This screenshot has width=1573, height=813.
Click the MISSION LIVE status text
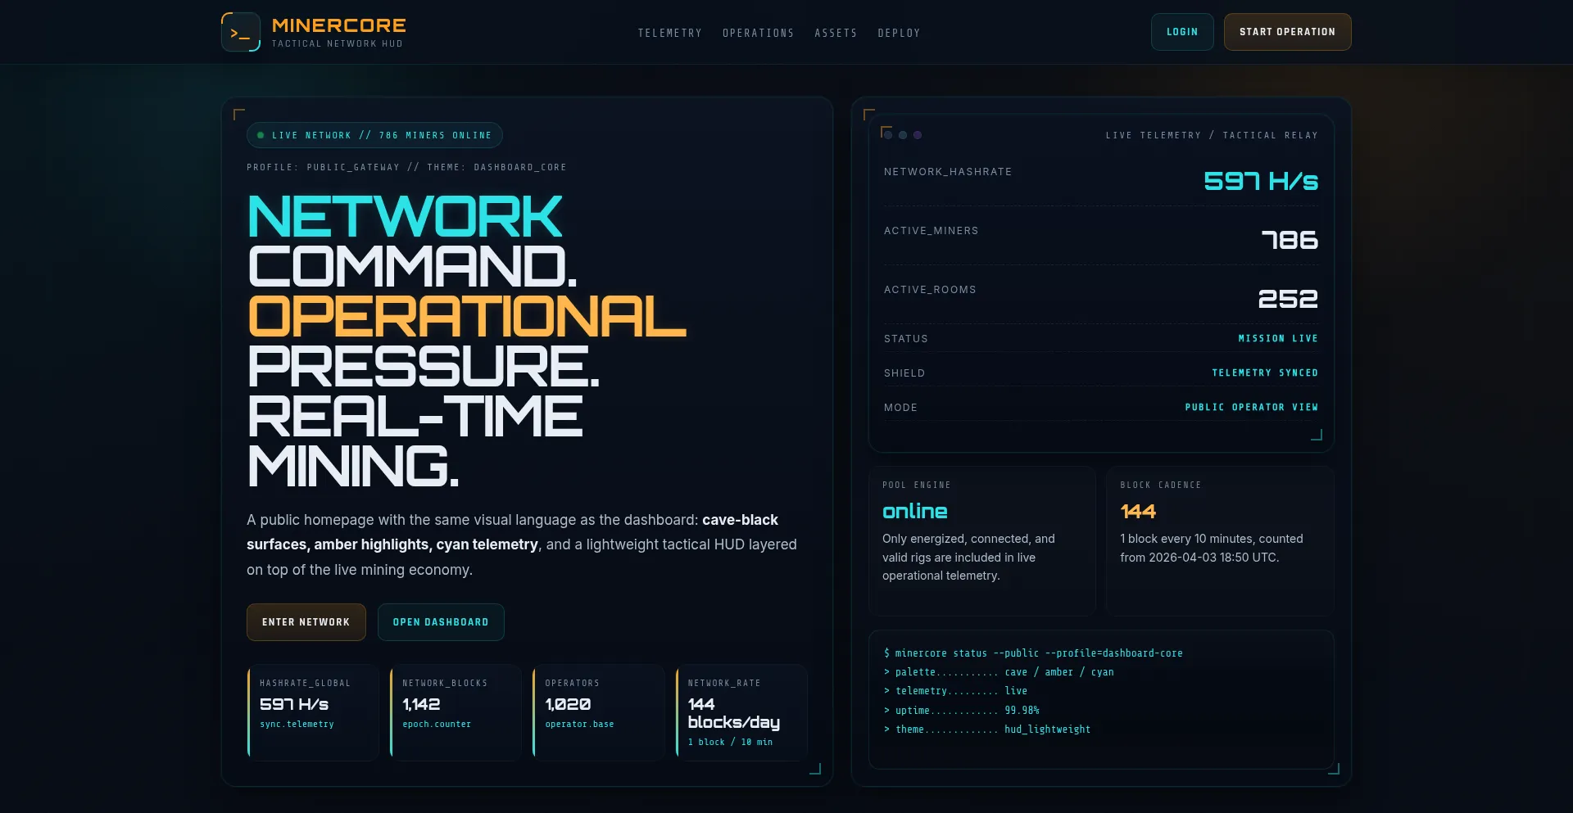coord(1278,338)
